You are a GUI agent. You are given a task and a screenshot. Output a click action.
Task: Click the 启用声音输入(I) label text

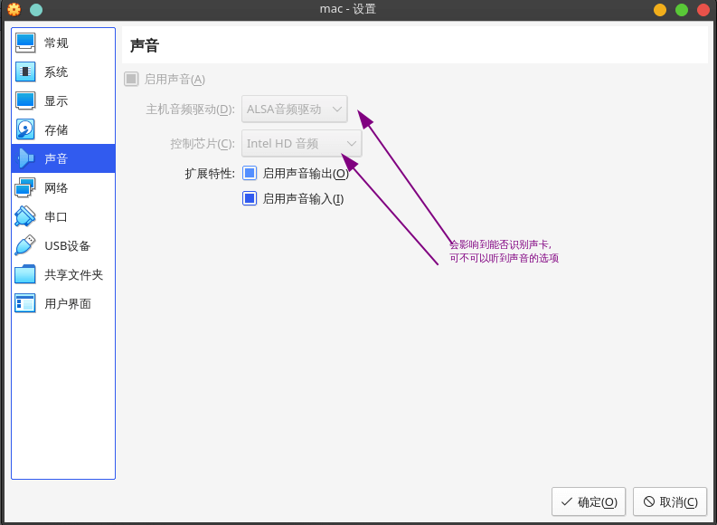[303, 198]
